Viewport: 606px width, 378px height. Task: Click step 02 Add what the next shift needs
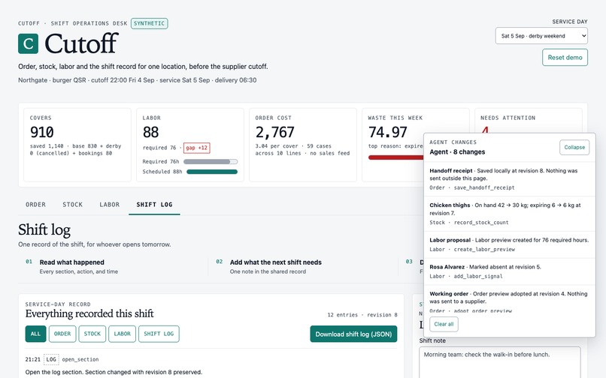point(276,262)
